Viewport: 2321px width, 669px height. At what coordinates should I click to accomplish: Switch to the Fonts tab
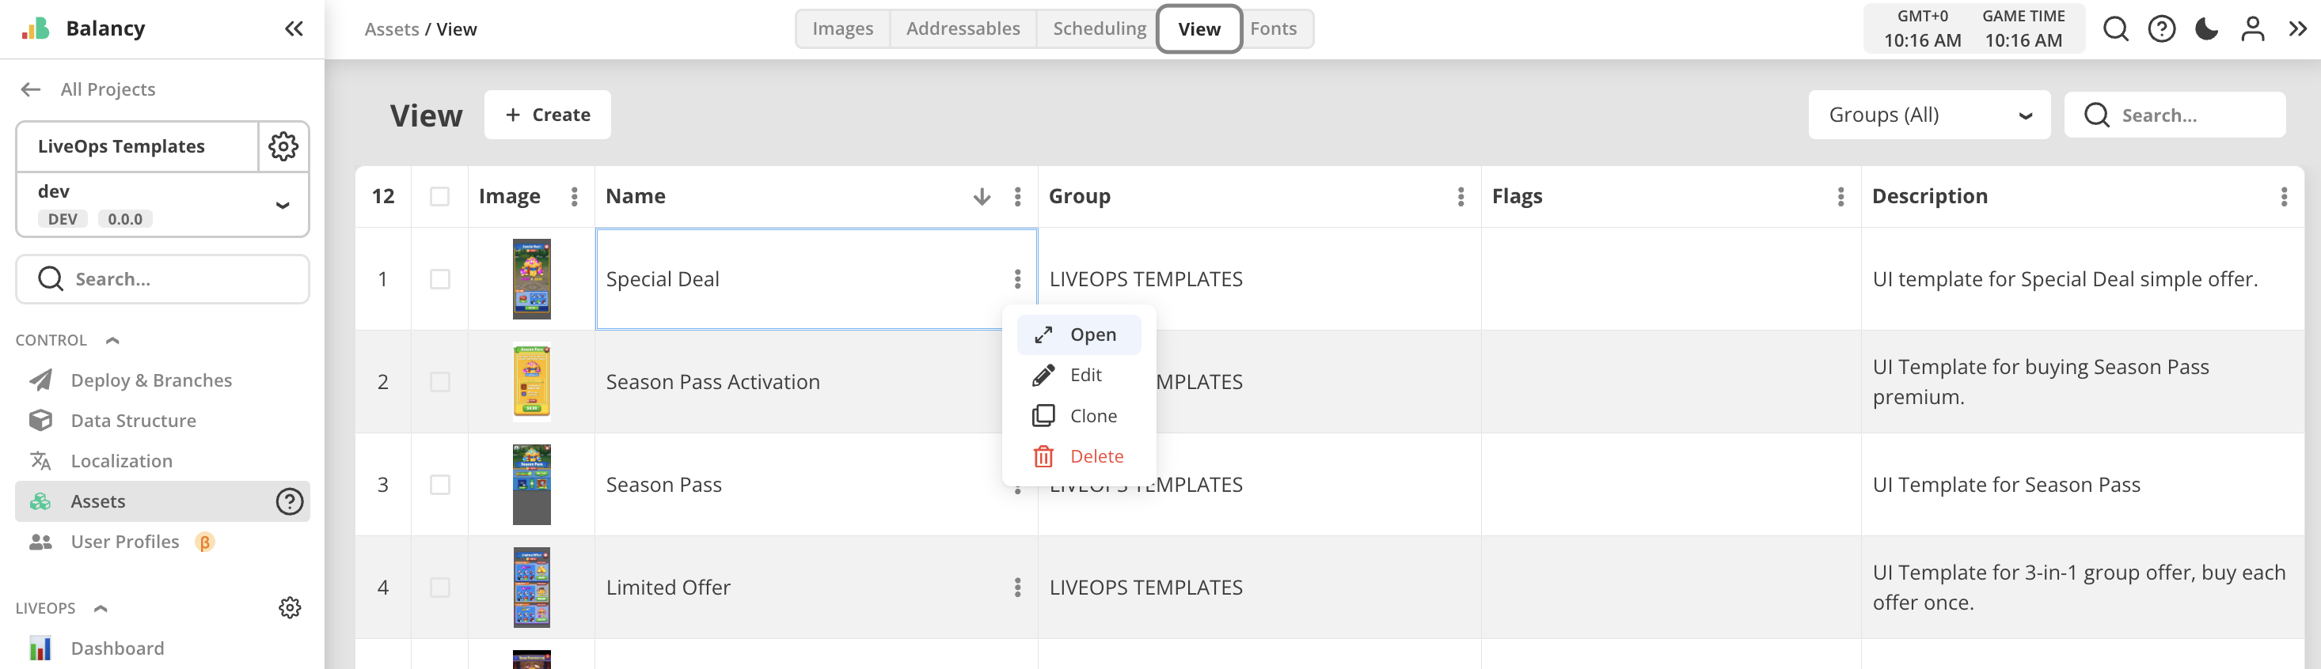1273,28
